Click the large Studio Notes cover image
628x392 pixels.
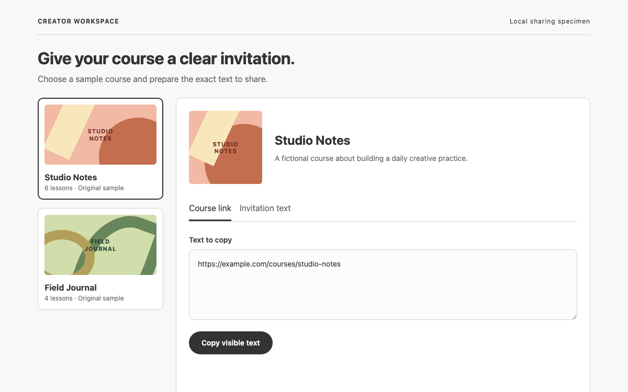pyautogui.click(x=226, y=147)
